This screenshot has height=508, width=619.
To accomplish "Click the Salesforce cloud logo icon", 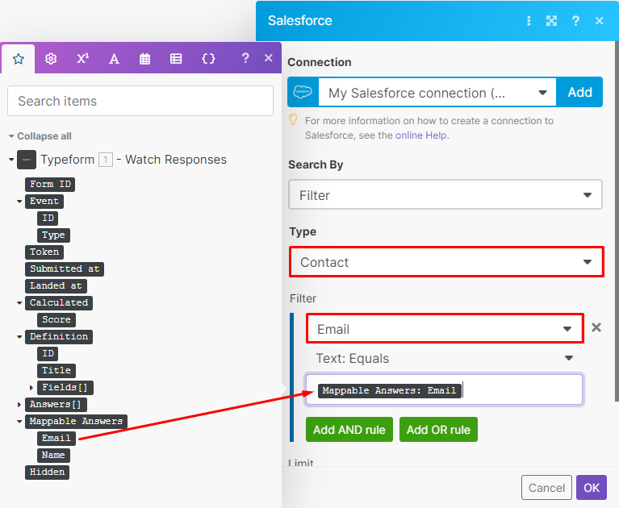I will [303, 92].
